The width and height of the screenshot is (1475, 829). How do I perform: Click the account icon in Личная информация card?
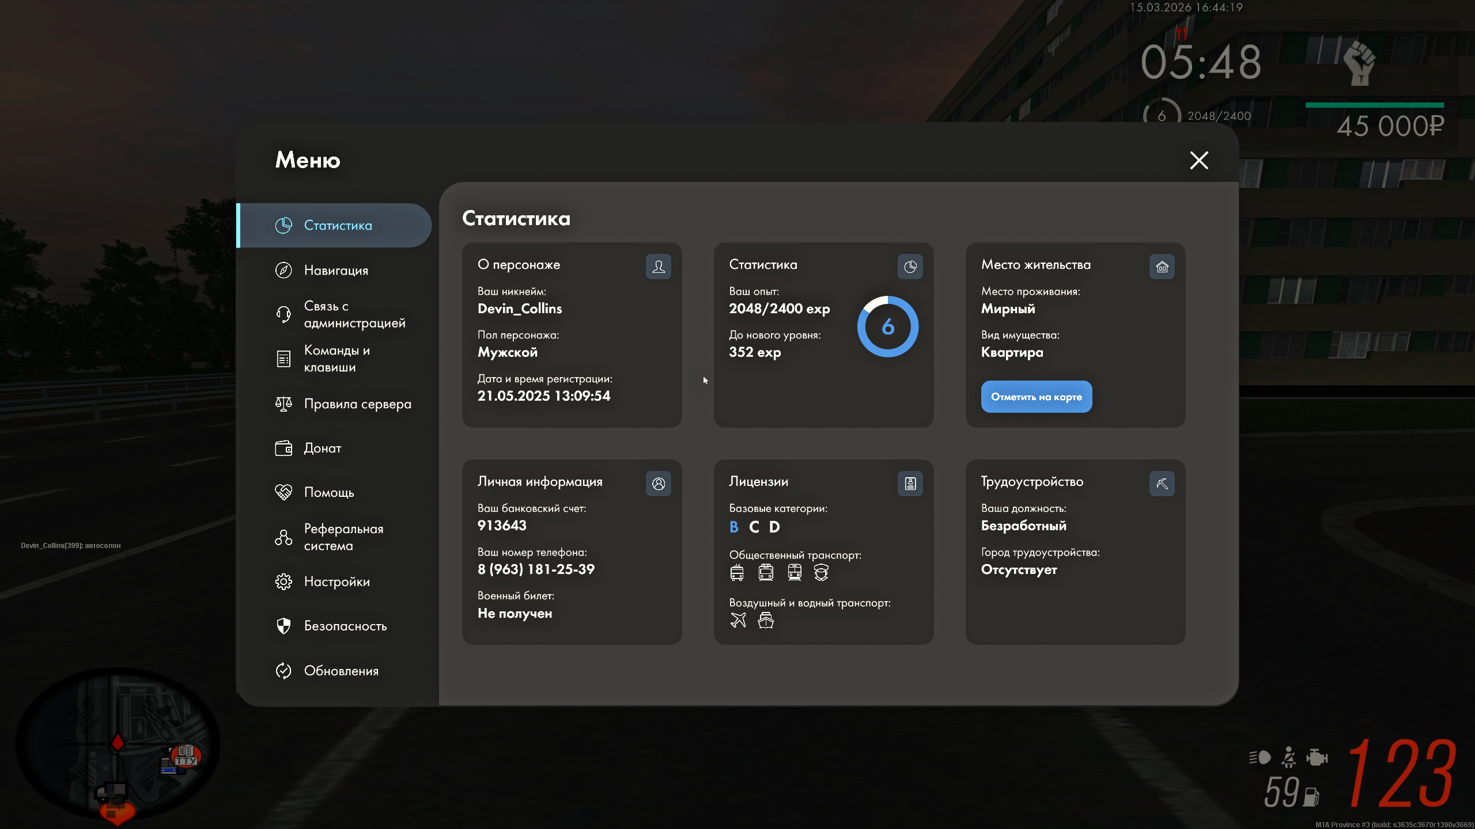(658, 484)
